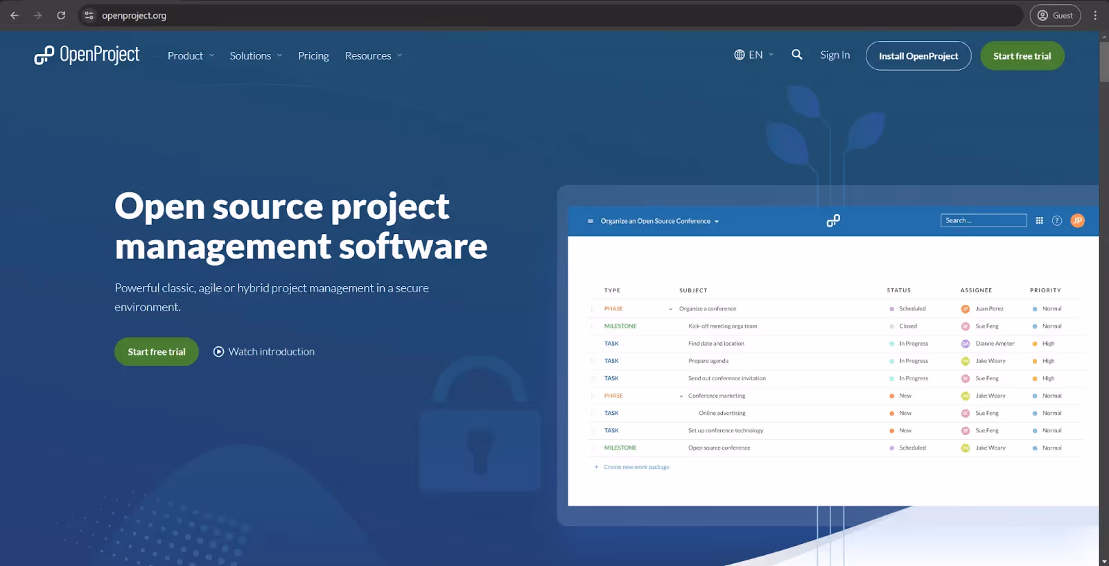Click the Search field in the preview
Viewport: 1109px width, 566px height.
click(x=984, y=220)
